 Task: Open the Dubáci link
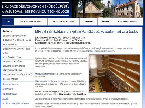coord(5,98)
